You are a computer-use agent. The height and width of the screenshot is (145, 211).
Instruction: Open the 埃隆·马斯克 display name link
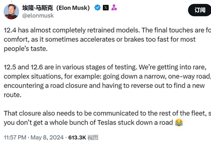(x=38, y=8)
